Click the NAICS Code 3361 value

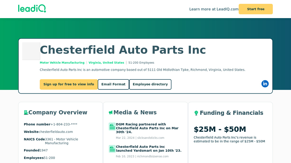tap(61, 141)
